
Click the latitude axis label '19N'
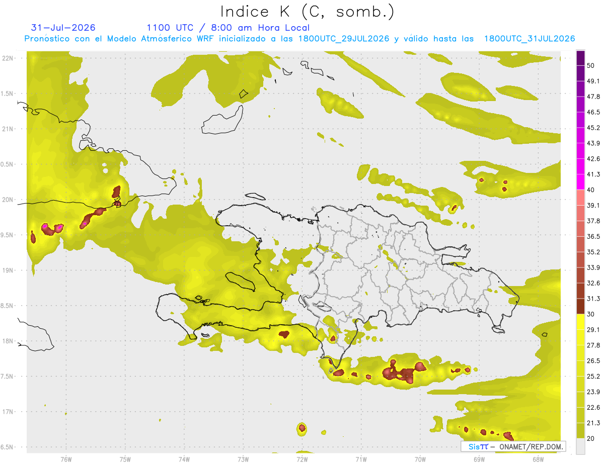8,270
